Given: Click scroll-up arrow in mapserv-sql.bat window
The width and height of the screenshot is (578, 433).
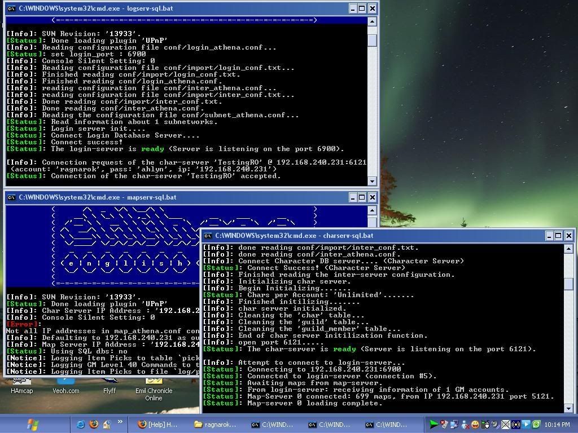Looking at the screenshot, I should (372, 210).
